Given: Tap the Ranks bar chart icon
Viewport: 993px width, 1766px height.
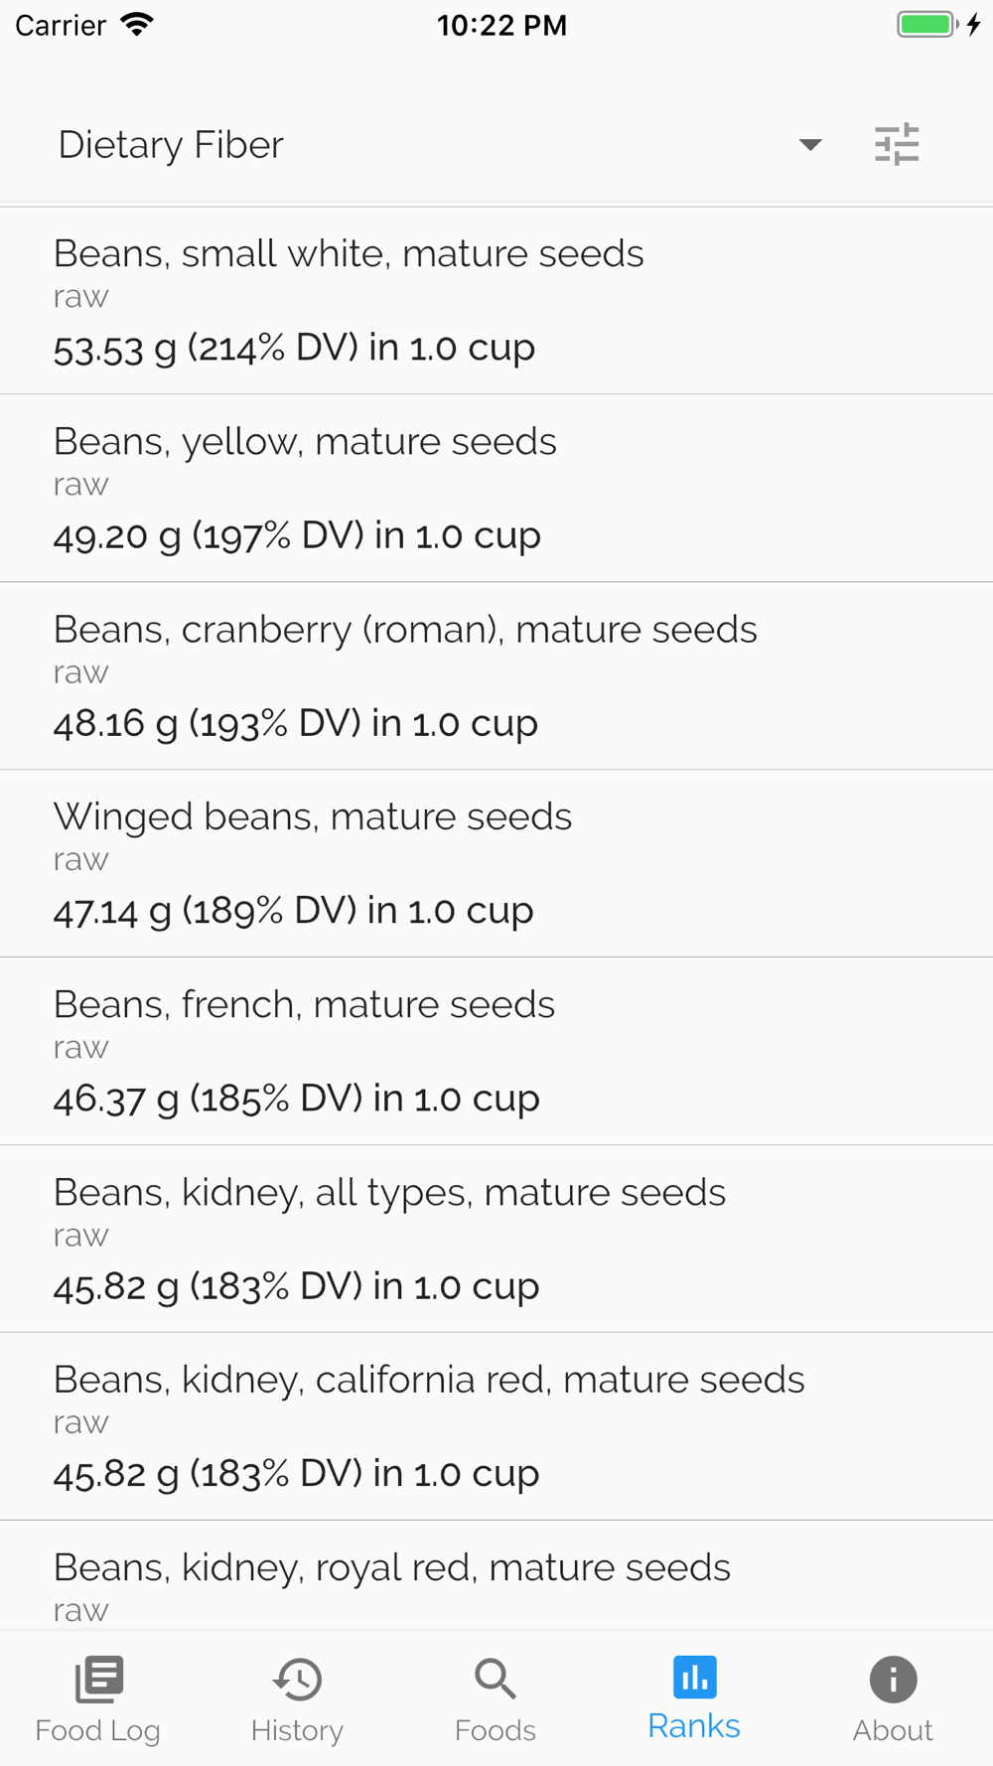Looking at the screenshot, I should click(x=694, y=1677).
